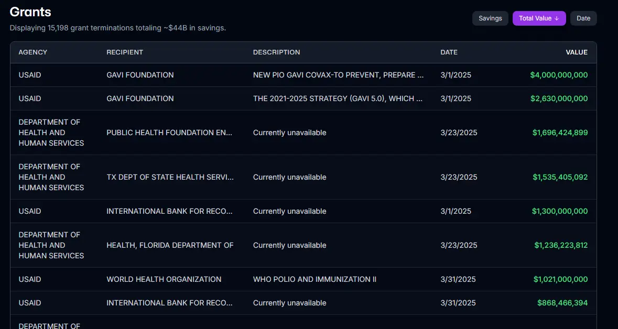618x329 pixels.
Task: Click the Description column header
Action: click(276, 52)
